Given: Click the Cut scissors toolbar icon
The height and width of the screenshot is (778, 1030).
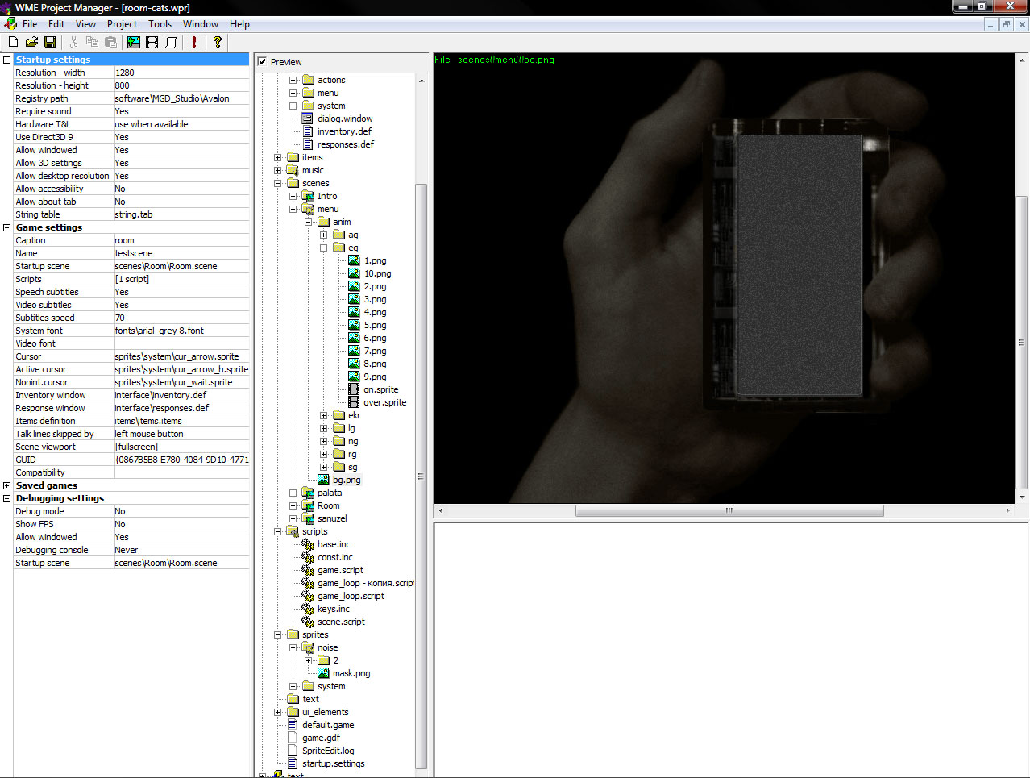Looking at the screenshot, I should 73,42.
